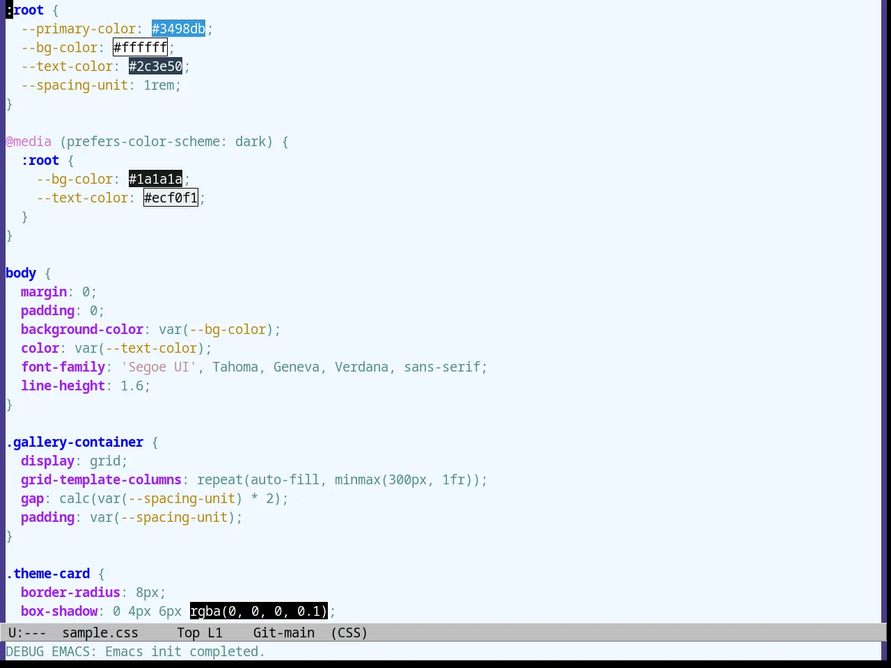Click the #2c3e50 text color value
891x668 pixels.
155,66
